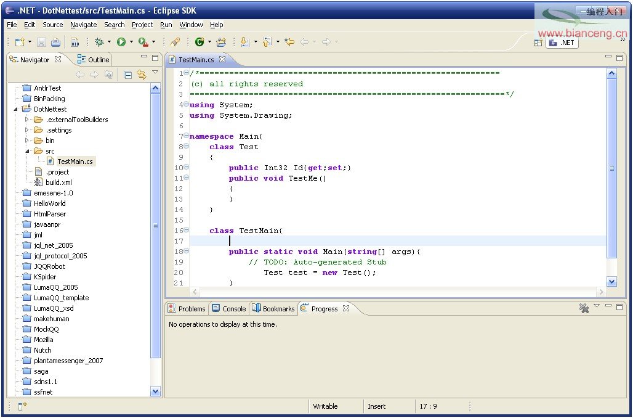Click the Open Perspective icon
633x418 pixels.
click(x=538, y=43)
